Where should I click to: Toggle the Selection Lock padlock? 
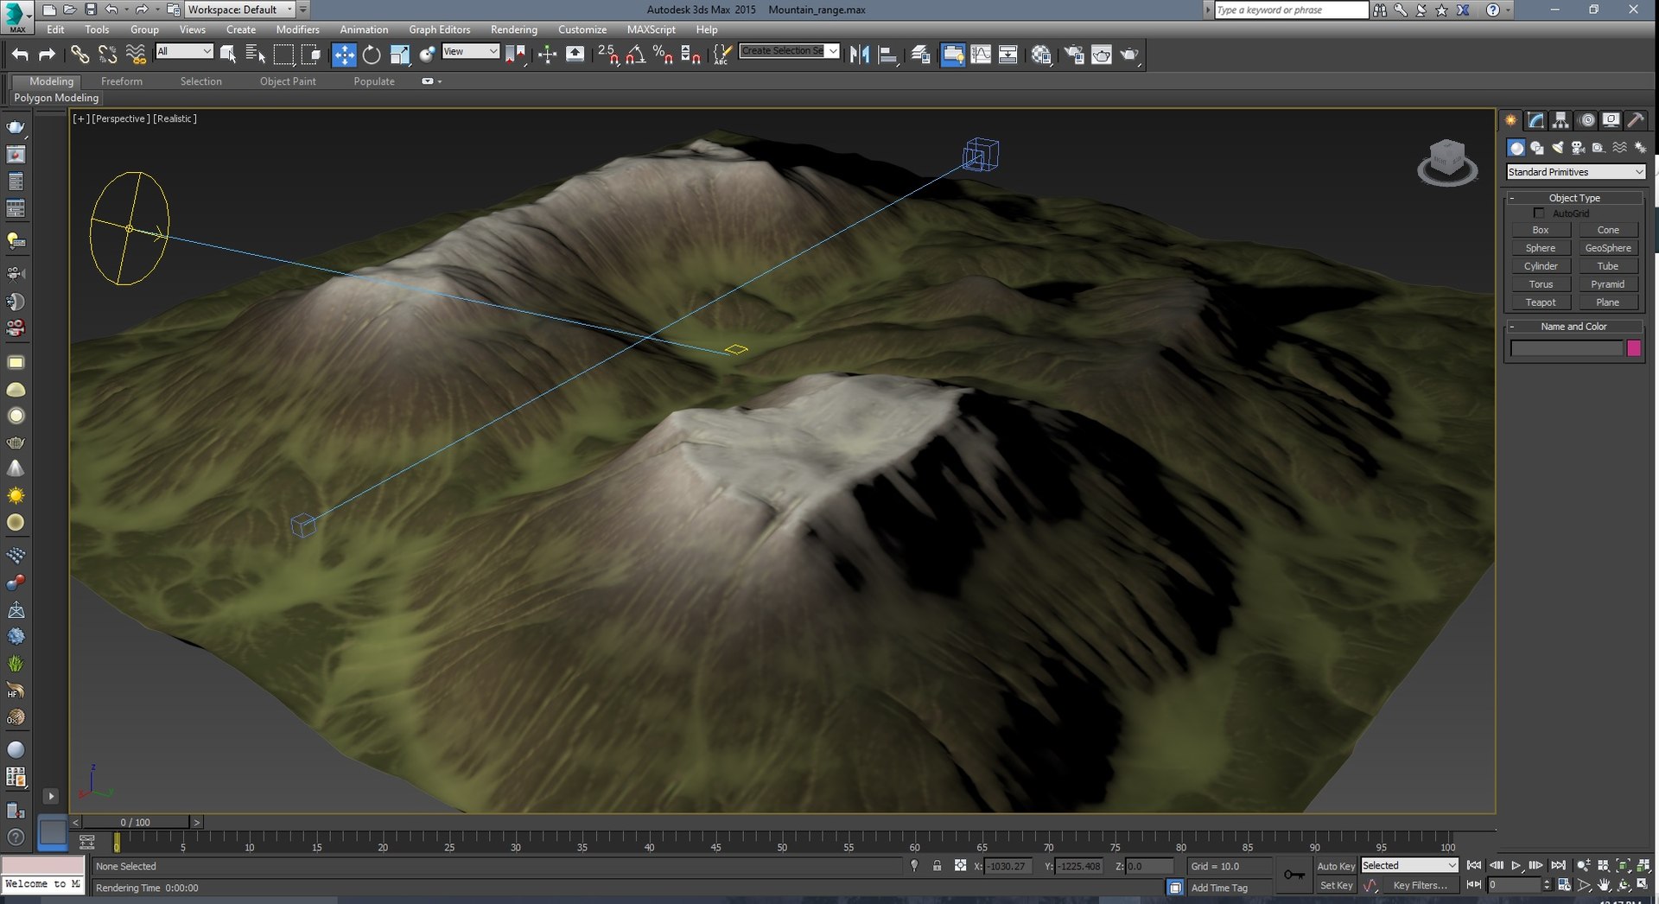[x=937, y=865]
